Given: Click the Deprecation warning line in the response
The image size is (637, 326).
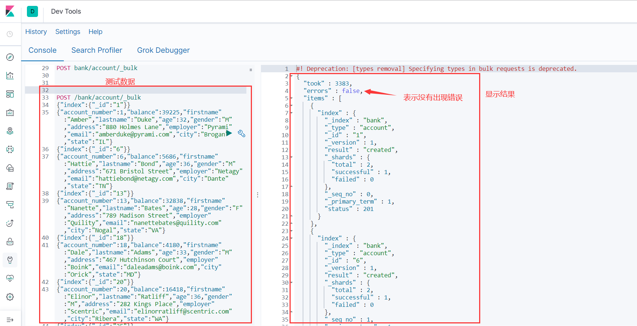Looking at the screenshot, I should (436, 69).
